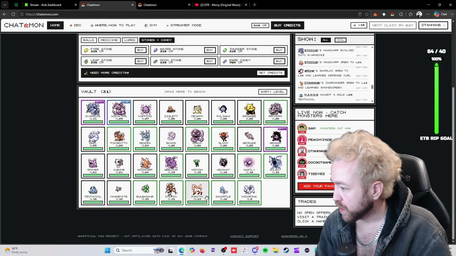
Task: Buy the Thunder Stone
Action: point(279,50)
